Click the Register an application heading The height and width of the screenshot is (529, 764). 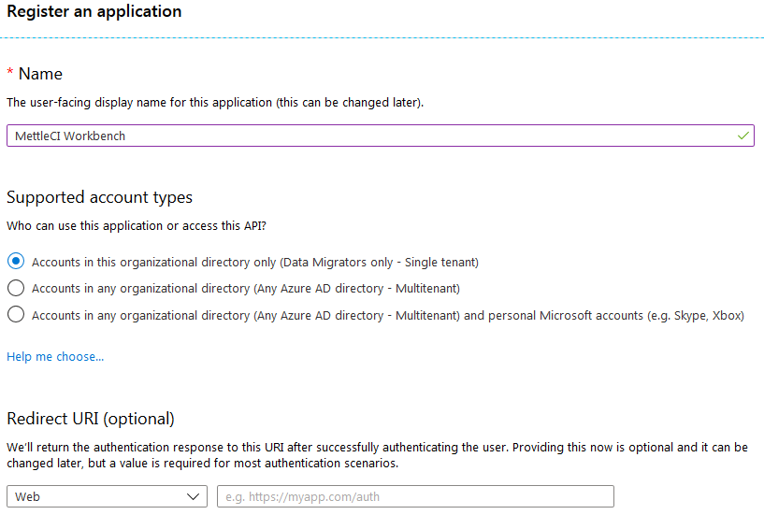tap(94, 12)
